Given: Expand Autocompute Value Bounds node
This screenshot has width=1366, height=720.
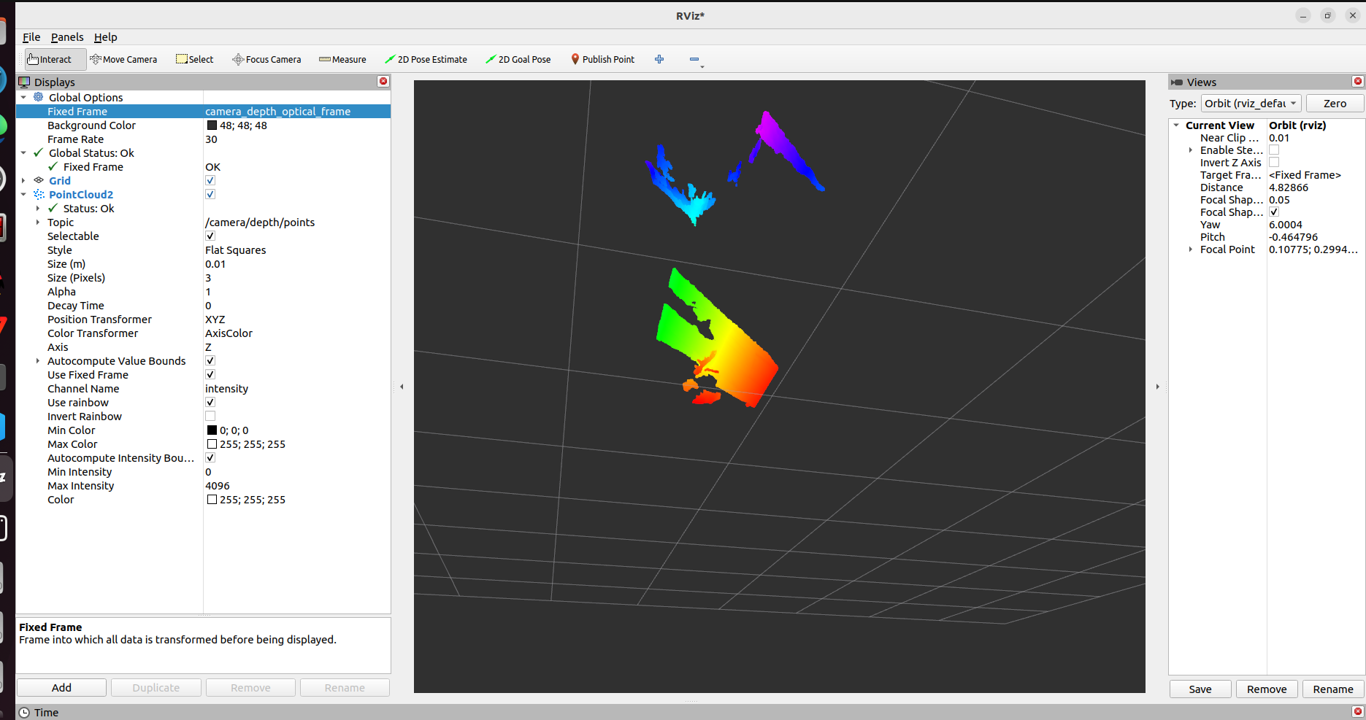Looking at the screenshot, I should pos(38,360).
